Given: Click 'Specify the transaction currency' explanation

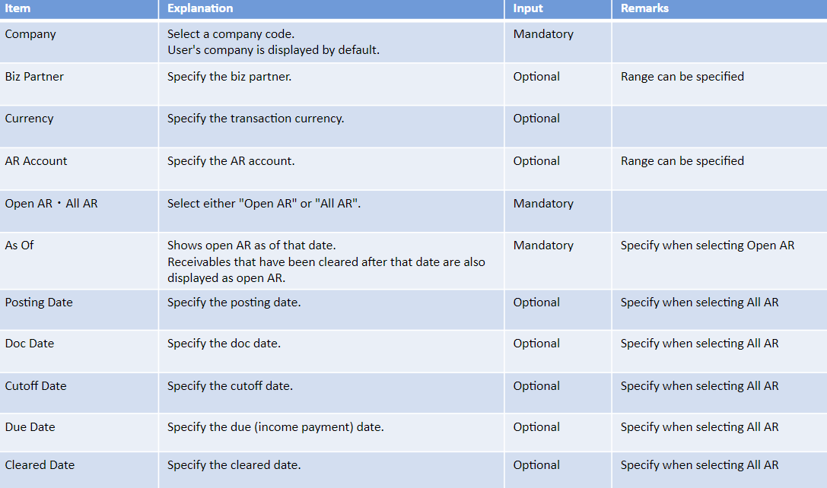Looking at the screenshot, I should (256, 119).
